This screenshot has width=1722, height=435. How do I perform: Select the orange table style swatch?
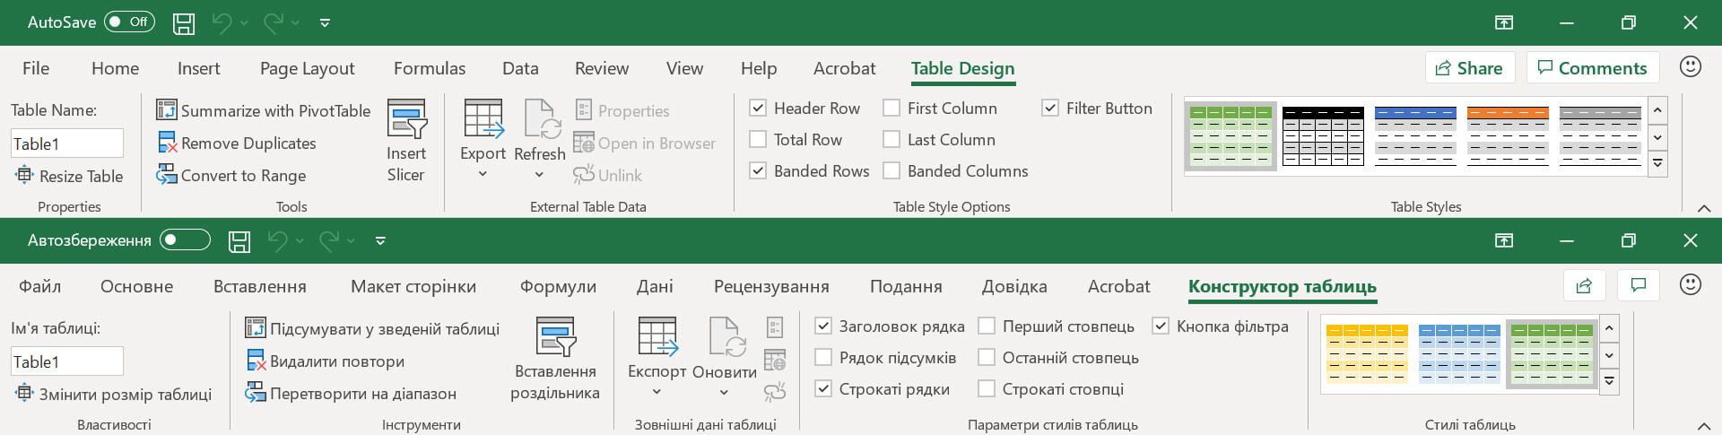pyautogui.click(x=1508, y=136)
